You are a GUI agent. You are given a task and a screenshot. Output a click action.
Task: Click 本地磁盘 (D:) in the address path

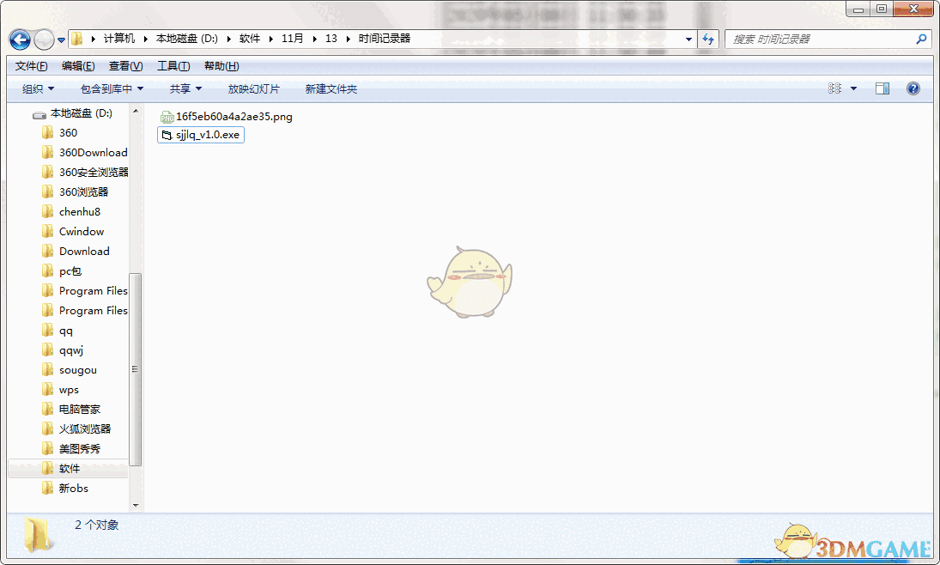[187, 39]
